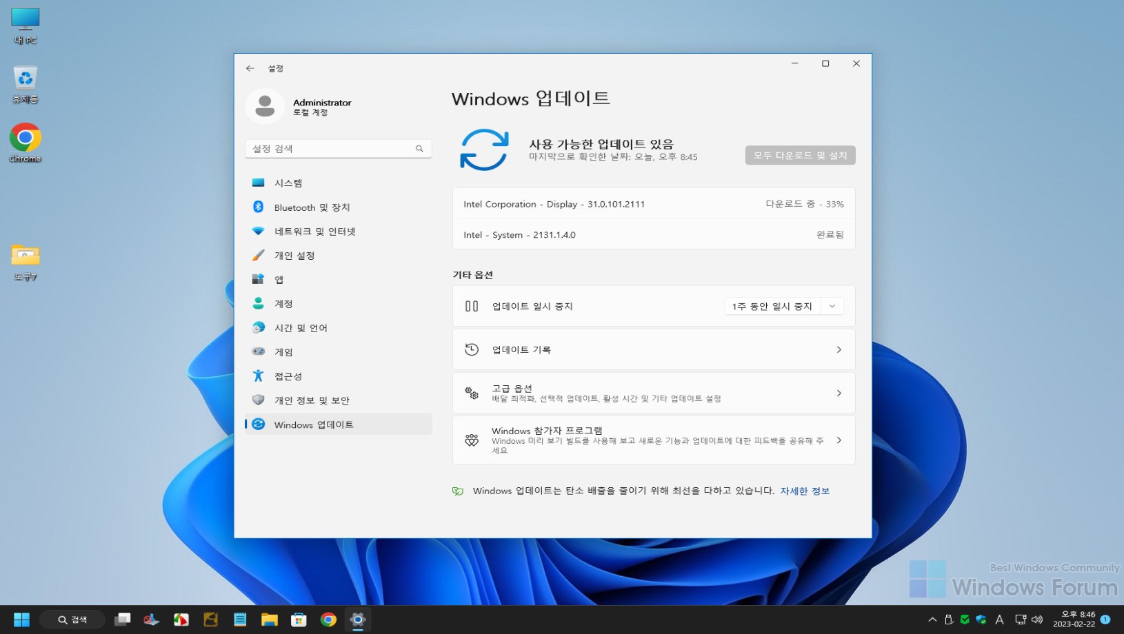This screenshot has height=634, width=1124.
Task: Open the 도구7 desktop folder
Action: (x=26, y=263)
